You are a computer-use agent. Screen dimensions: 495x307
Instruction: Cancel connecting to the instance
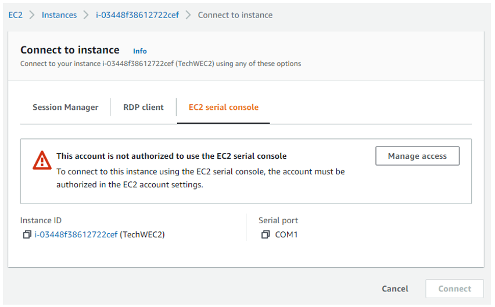pyautogui.click(x=395, y=289)
